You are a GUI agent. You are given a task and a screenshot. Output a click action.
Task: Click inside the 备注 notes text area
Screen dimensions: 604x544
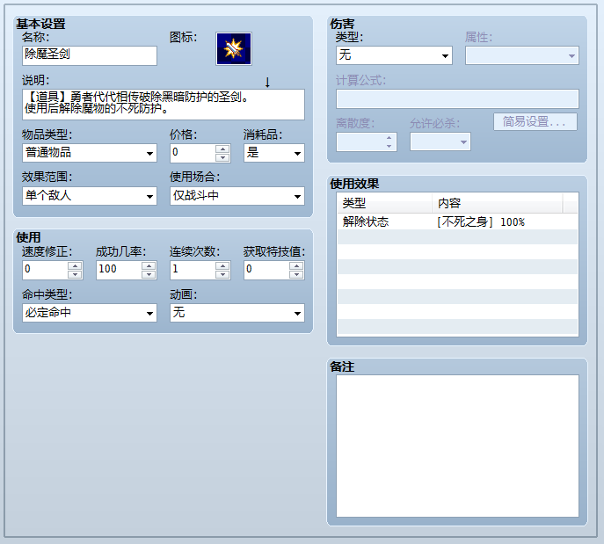(457, 446)
